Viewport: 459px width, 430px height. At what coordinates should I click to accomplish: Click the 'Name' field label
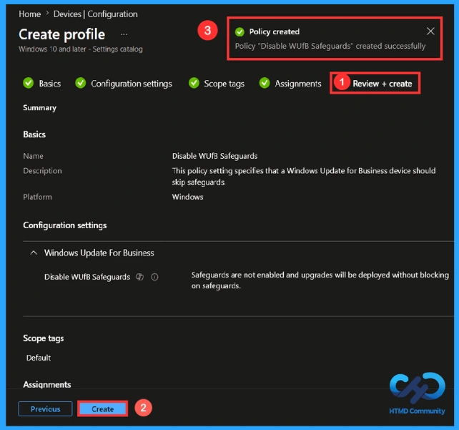(x=33, y=156)
